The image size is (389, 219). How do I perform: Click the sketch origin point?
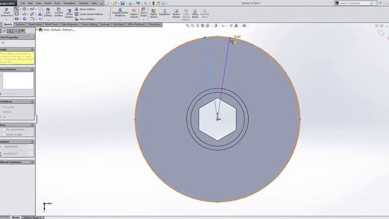click(x=218, y=119)
